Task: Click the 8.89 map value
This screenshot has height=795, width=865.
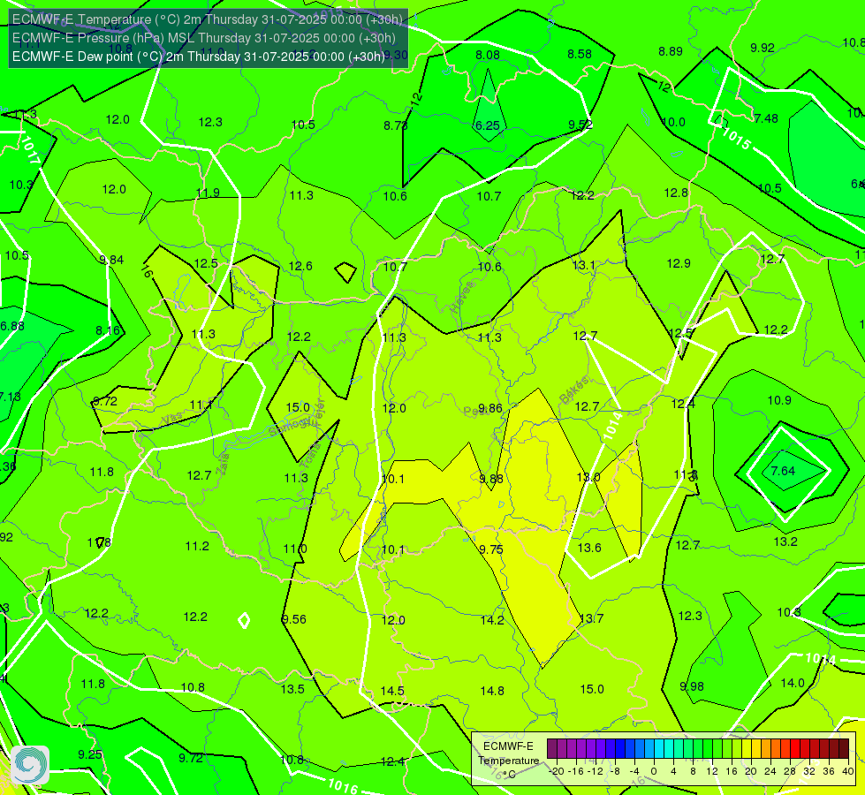Action: coord(671,52)
